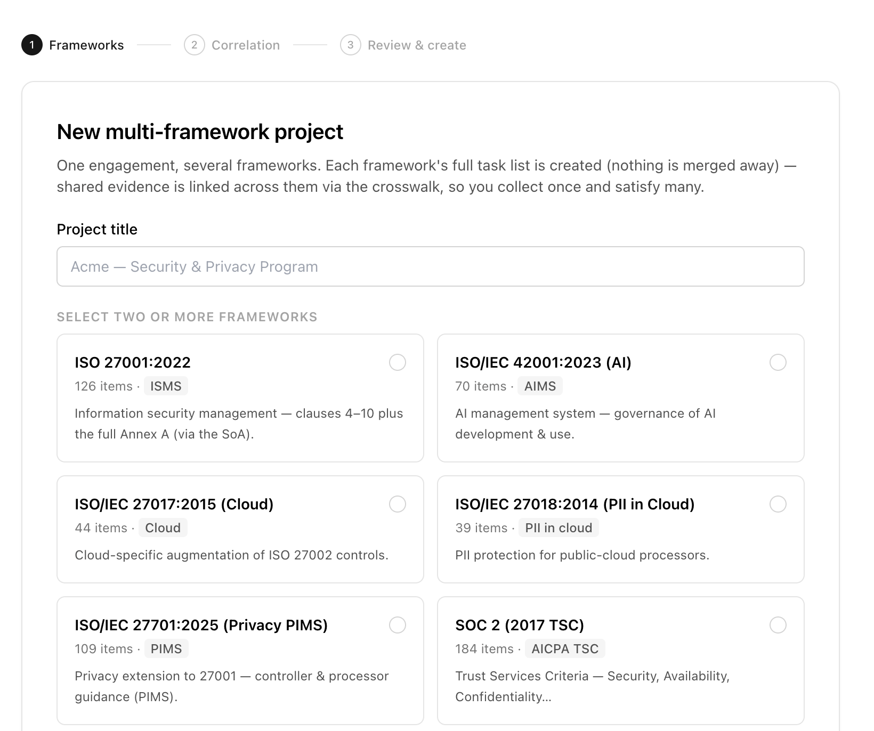
Task: Click 'PII protection for public-cloud processors.' description
Action: 582,555
